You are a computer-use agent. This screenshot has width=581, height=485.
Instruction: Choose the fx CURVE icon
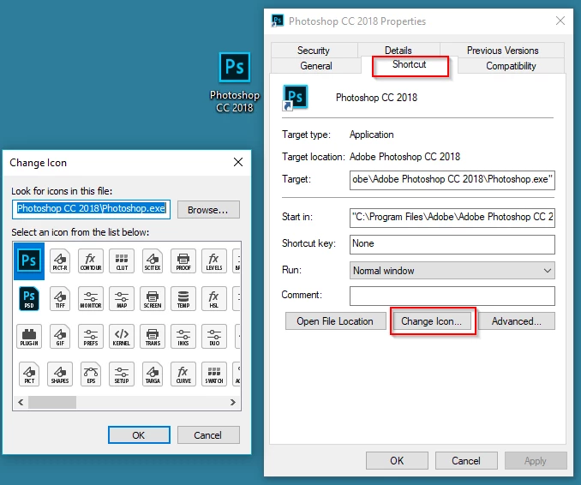coord(183,374)
